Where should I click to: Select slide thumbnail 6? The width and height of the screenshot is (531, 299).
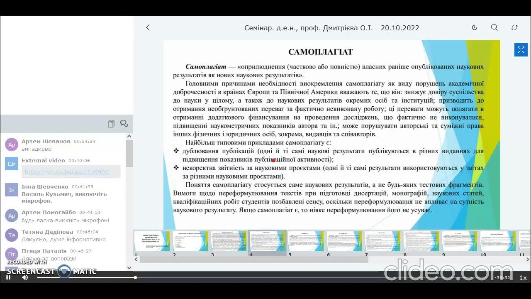pyautogui.click(x=345, y=241)
